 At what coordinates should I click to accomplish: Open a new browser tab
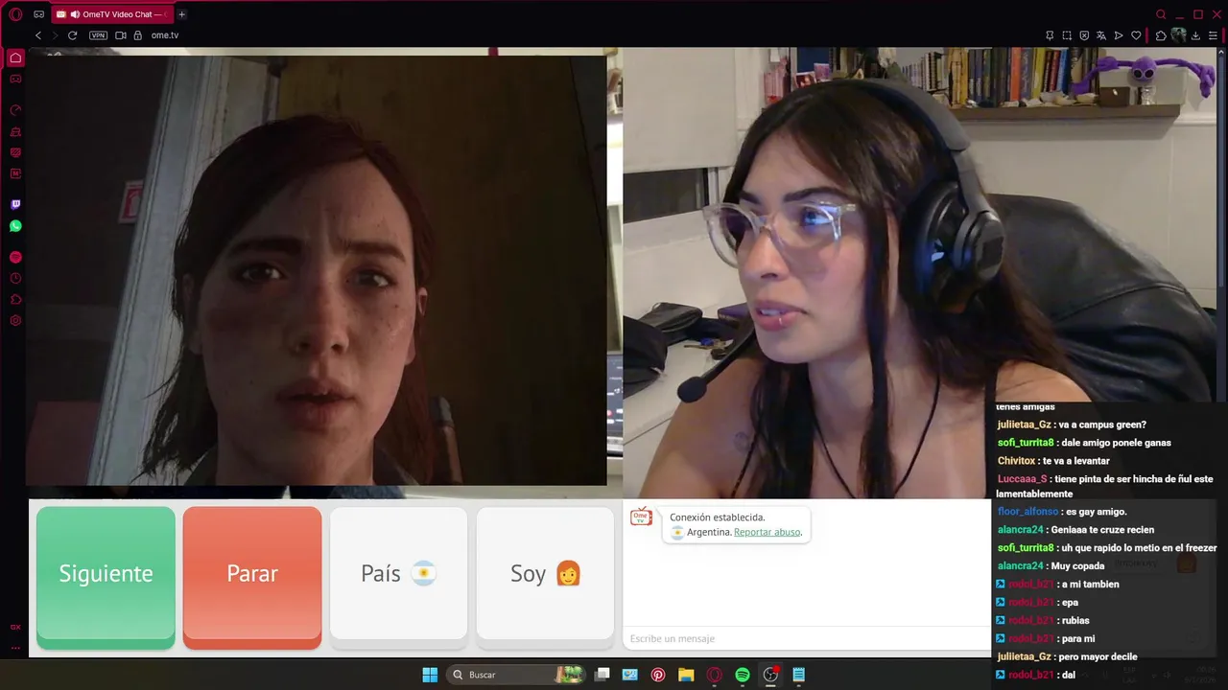click(181, 14)
